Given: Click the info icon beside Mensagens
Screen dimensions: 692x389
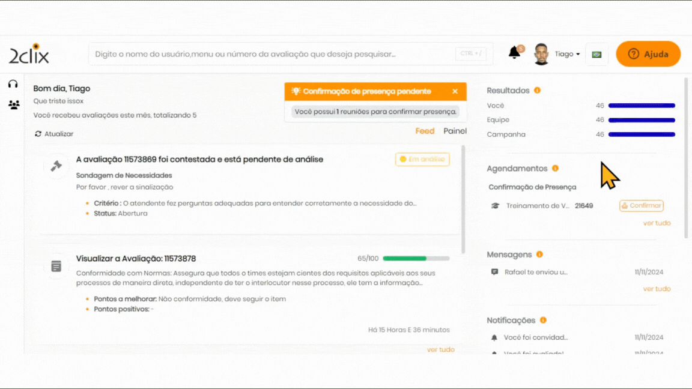Looking at the screenshot, I should pos(539,255).
